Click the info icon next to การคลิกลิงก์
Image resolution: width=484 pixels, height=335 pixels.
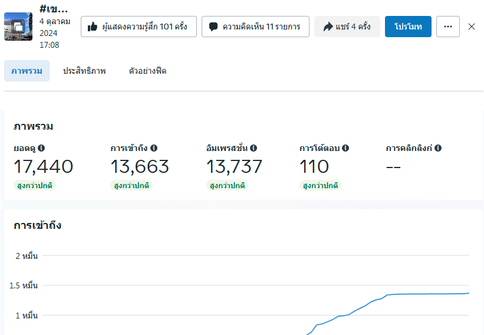[x=438, y=149]
